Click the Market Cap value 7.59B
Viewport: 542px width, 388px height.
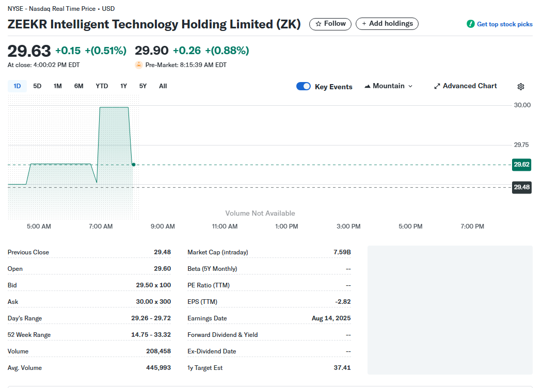342,252
